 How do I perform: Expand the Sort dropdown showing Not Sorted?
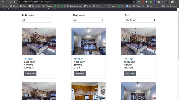[x=140, y=20]
